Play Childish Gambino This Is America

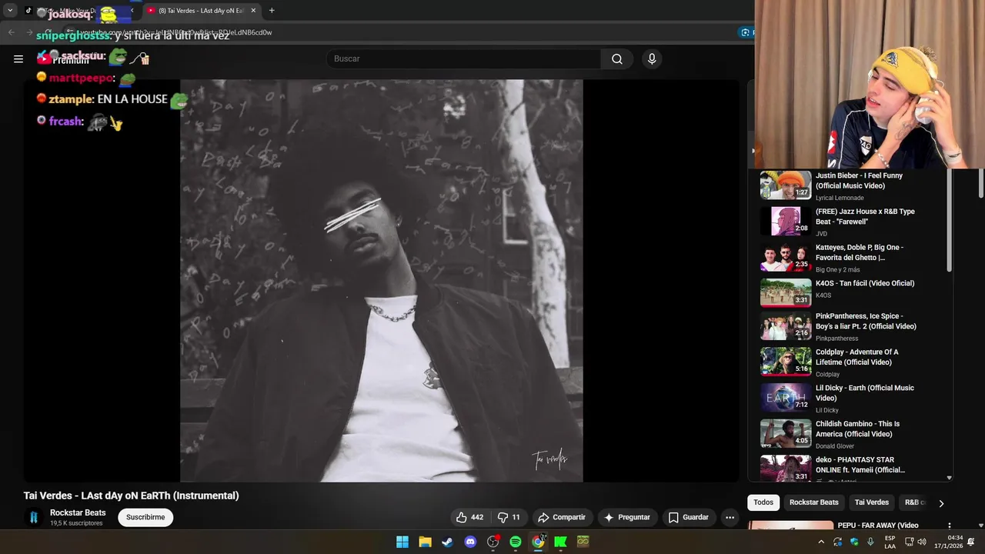click(x=786, y=434)
